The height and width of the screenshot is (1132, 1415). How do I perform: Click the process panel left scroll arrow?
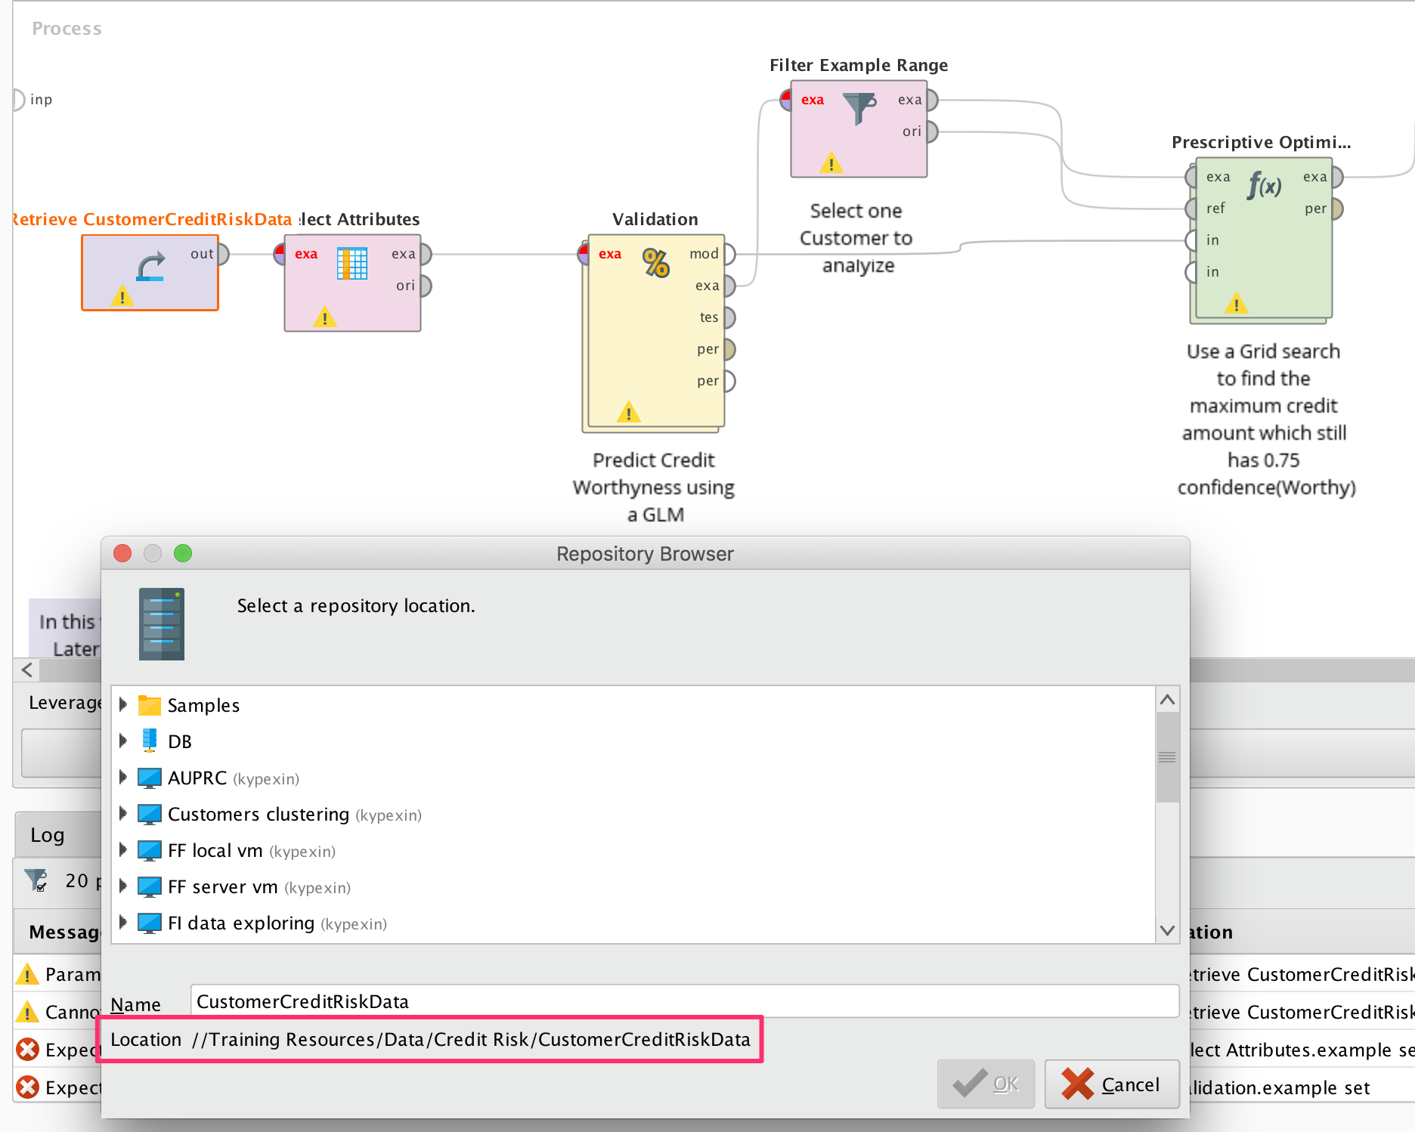(x=27, y=670)
